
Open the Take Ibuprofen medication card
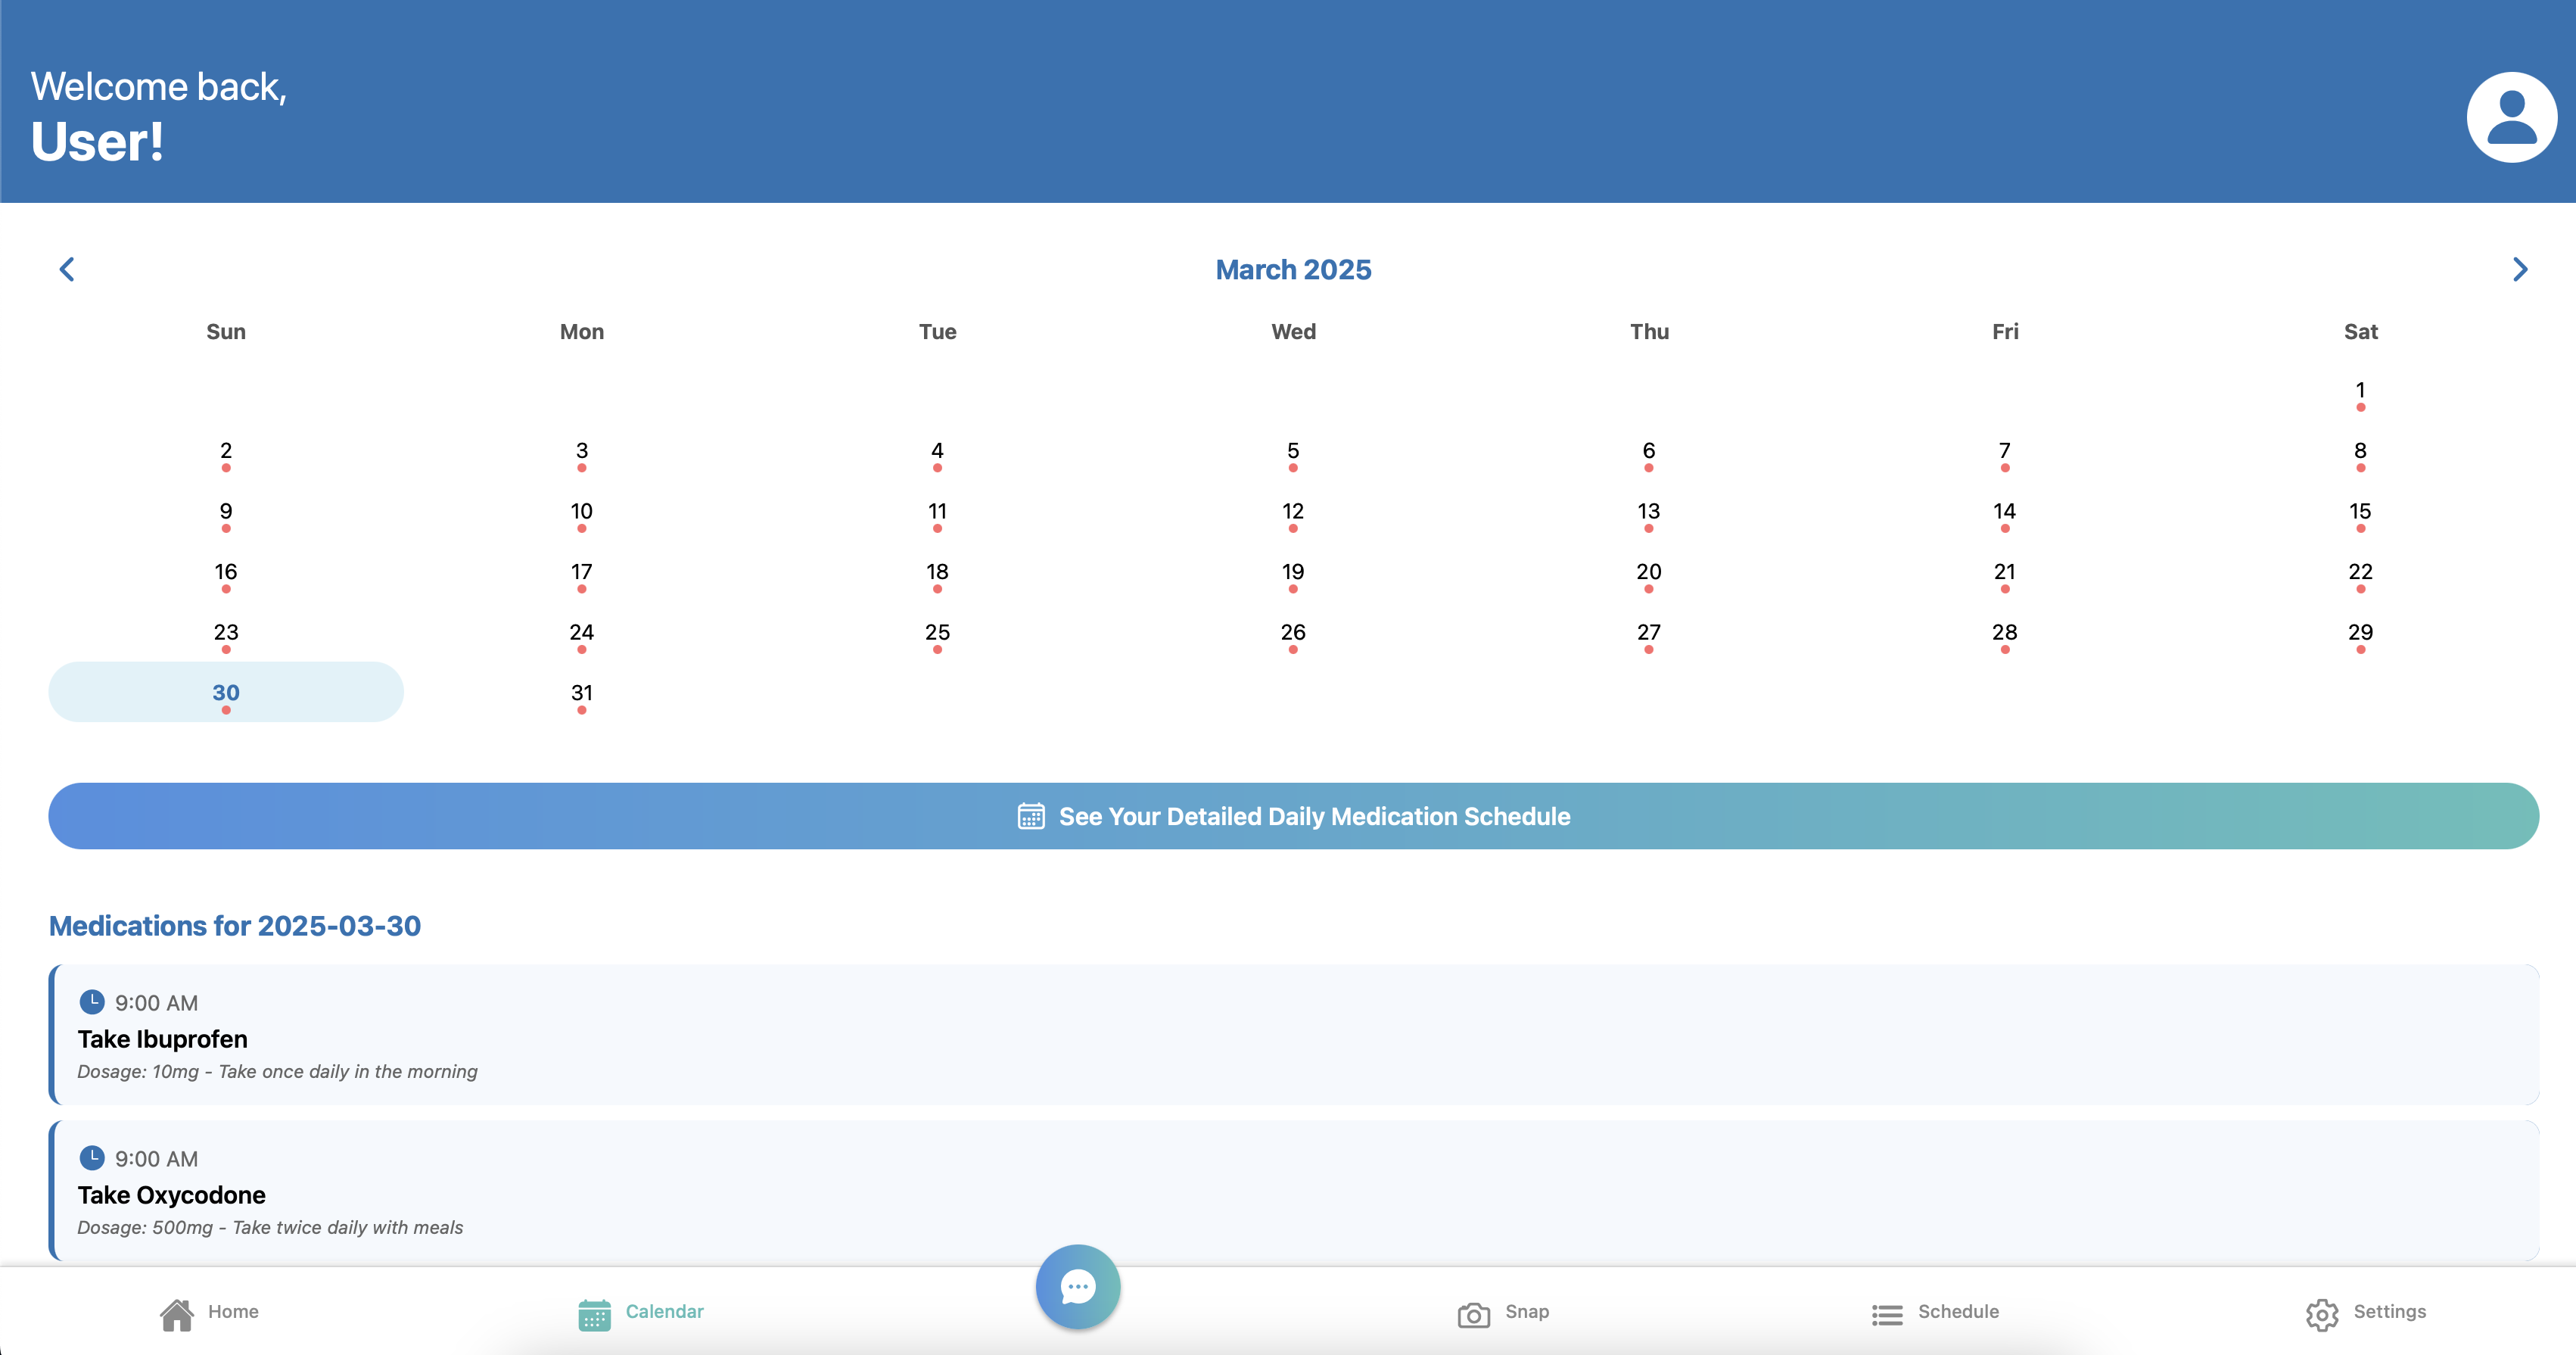pyautogui.click(x=1292, y=1036)
